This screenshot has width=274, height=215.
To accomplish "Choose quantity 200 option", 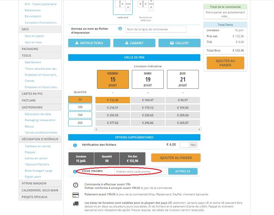I will tap(80, 123).
